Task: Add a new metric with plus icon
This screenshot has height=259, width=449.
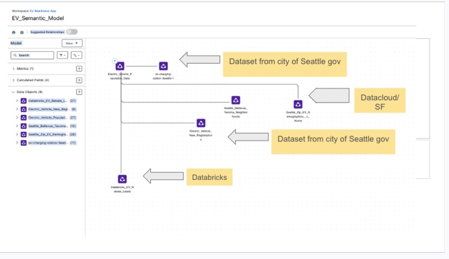Action: [79, 69]
